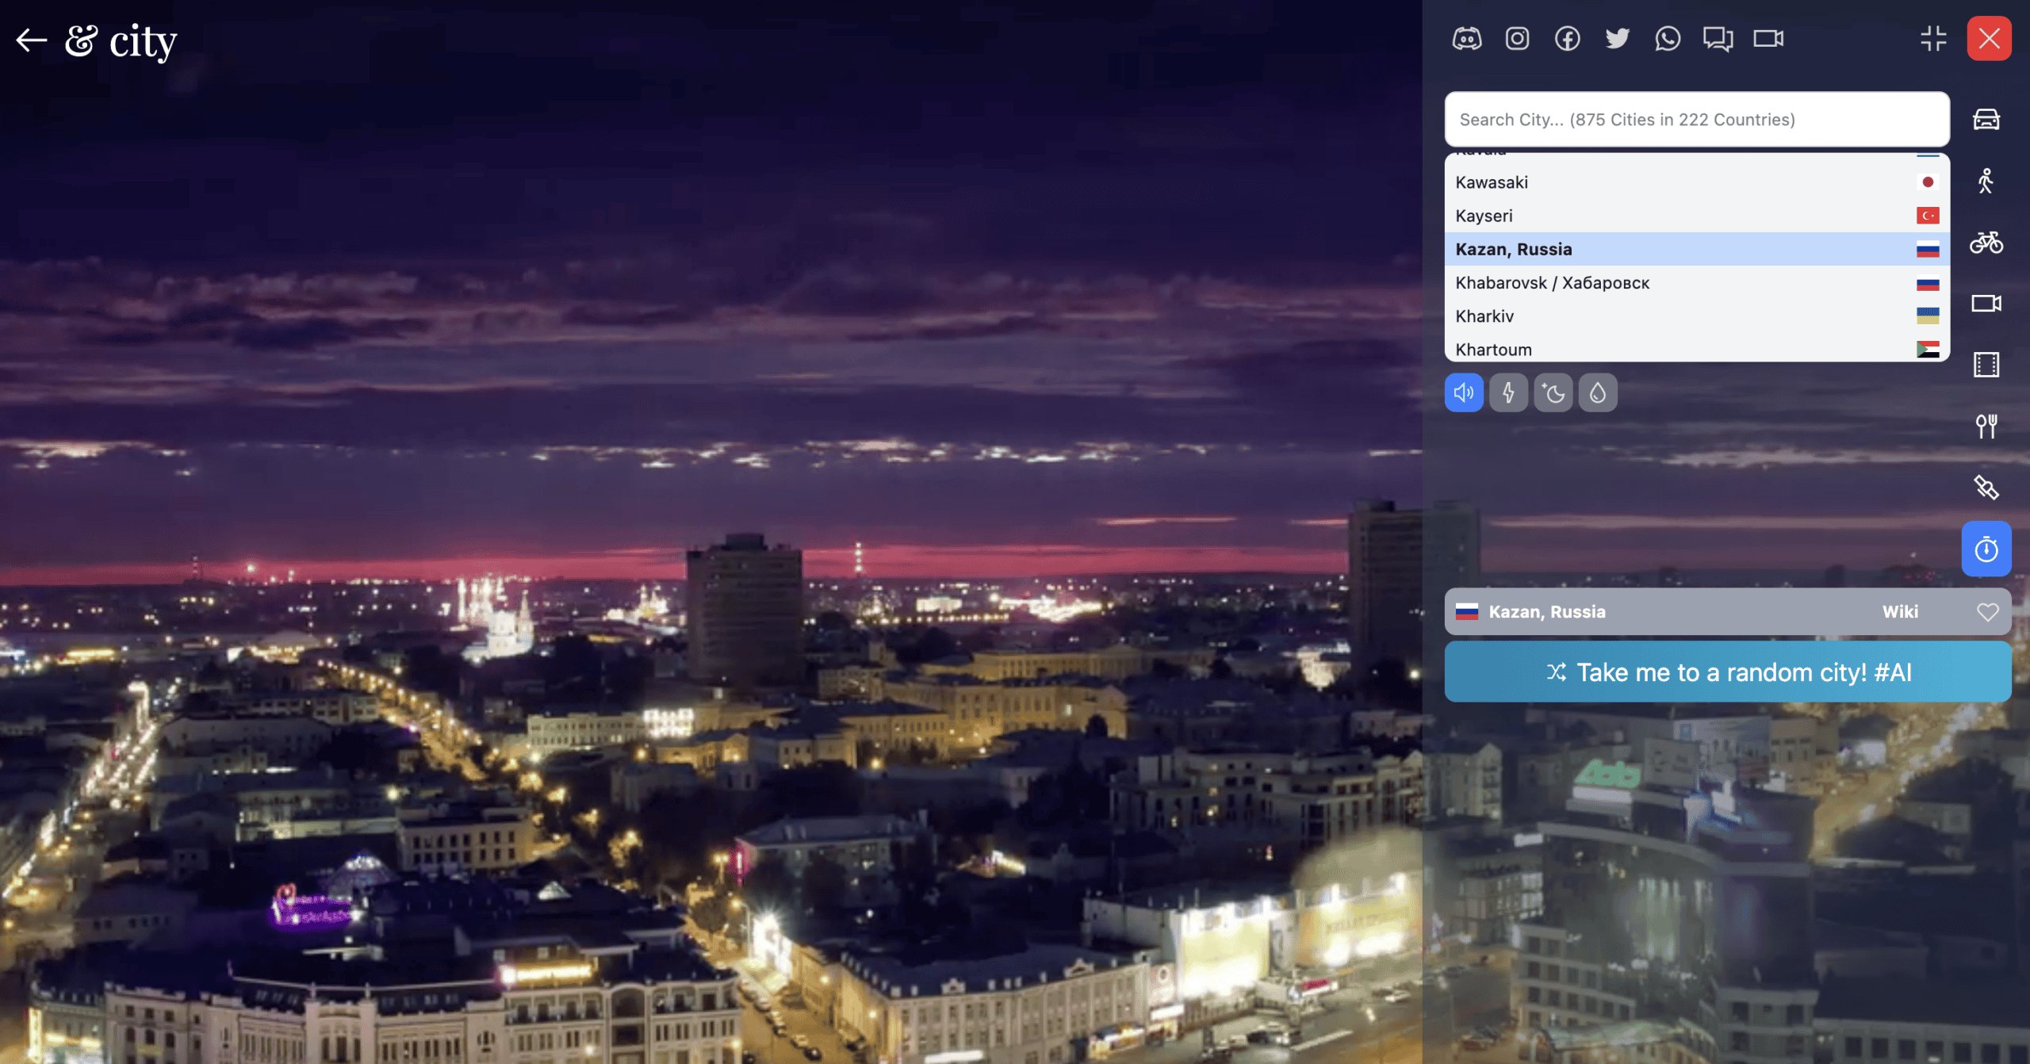2030x1064 pixels.
Task: Open the satellite view icon
Action: (1986, 487)
